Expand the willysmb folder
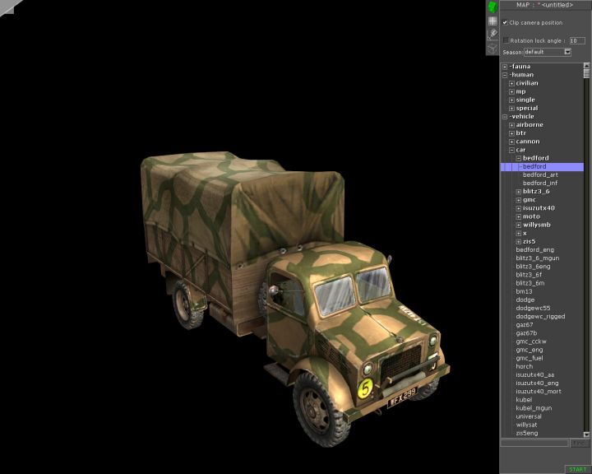The width and height of the screenshot is (592, 474). (x=518, y=225)
